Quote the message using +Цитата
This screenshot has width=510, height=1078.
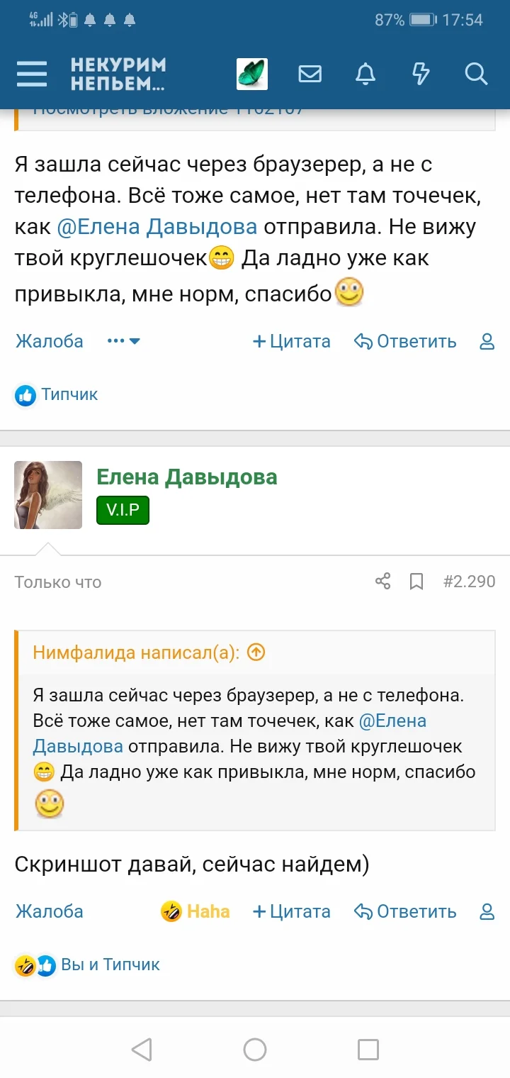[x=292, y=911]
